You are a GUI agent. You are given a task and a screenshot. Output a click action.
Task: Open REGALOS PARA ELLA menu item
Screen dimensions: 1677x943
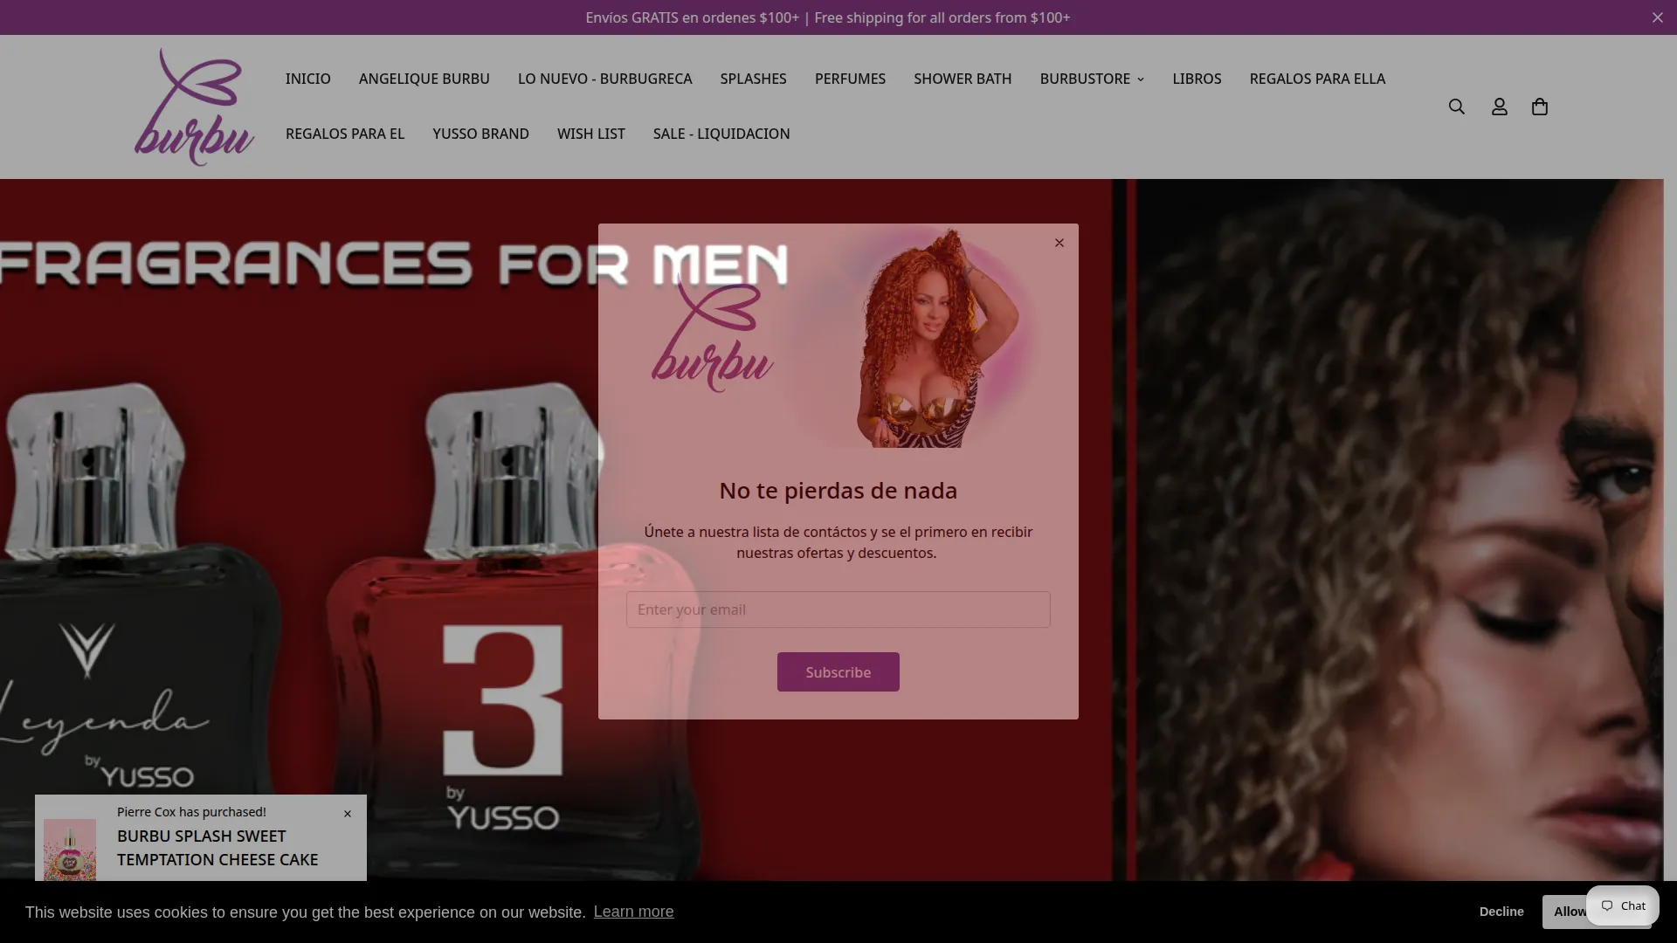pyautogui.click(x=1317, y=79)
